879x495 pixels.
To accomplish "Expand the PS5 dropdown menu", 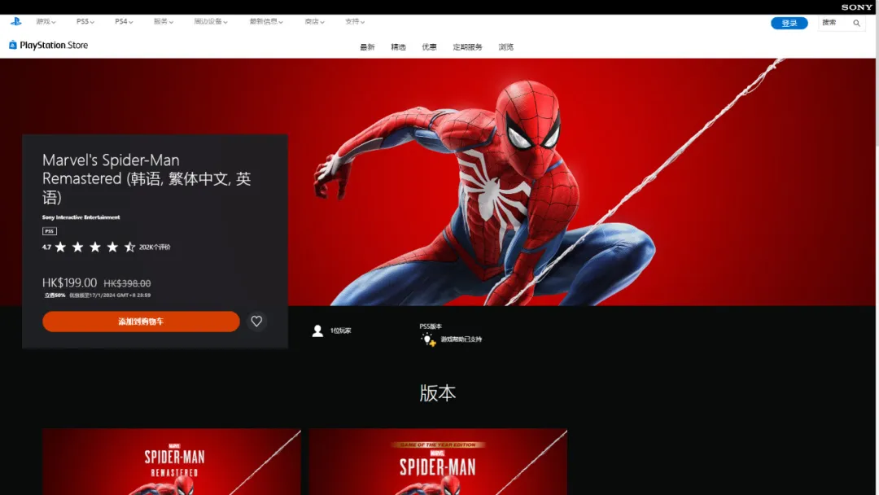I will pos(85,21).
